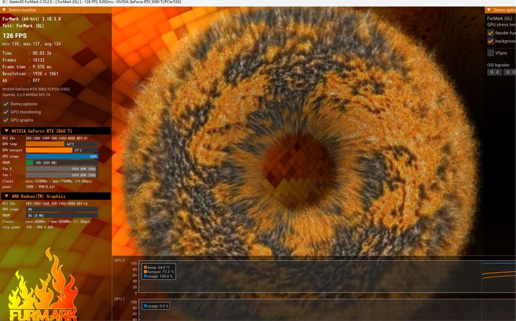Click the GPU temp 64°C bar

click(x=62, y=144)
